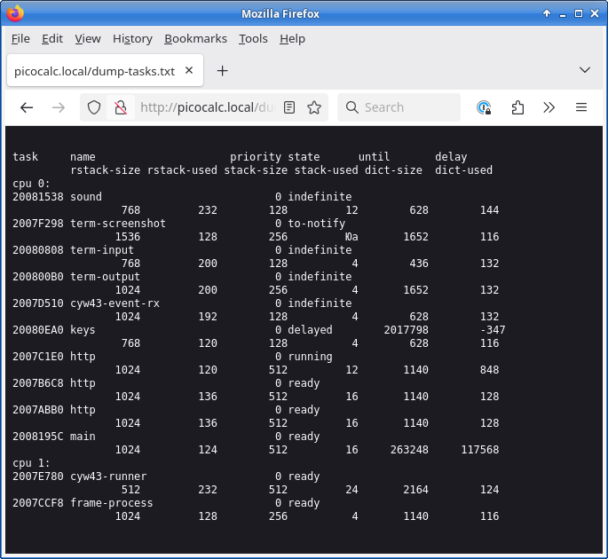The width and height of the screenshot is (608, 559).
Task: Click the task name 'main'
Action: point(83,437)
